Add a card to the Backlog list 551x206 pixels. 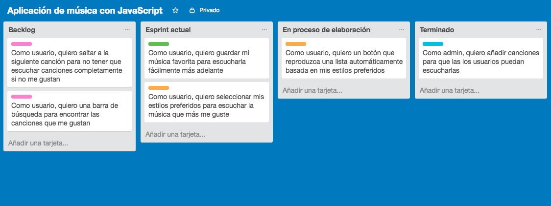click(38, 143)
